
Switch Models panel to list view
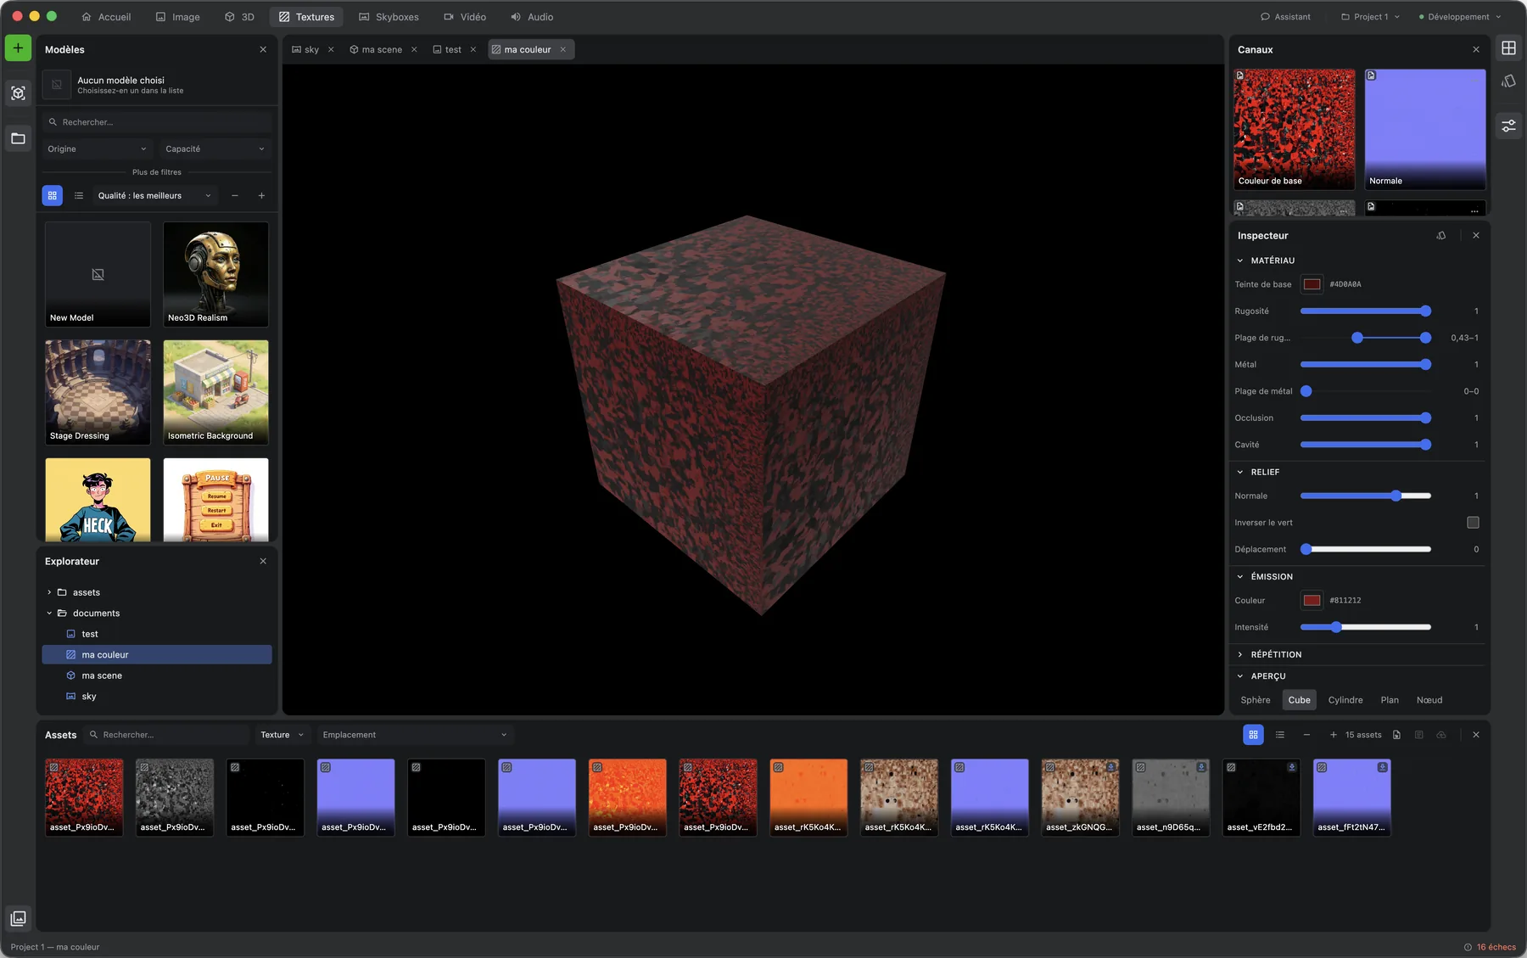point(79,196)
